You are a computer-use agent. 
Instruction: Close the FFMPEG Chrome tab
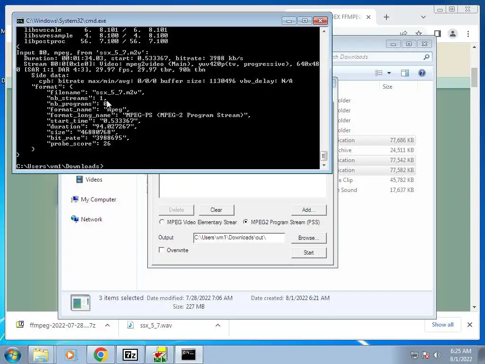click(368, 18)
